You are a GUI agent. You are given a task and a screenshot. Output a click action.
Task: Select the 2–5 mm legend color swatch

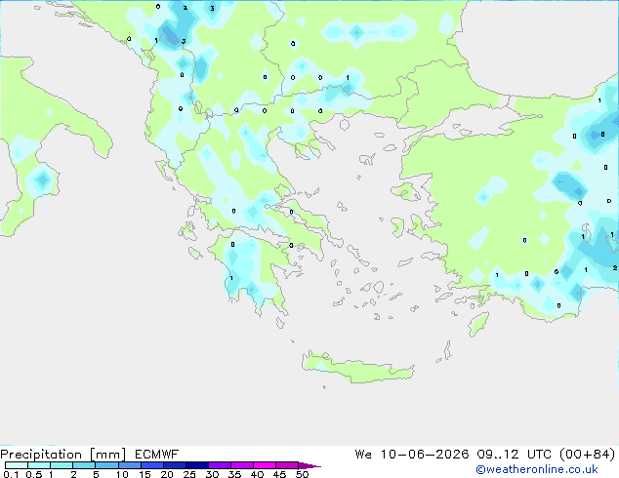coord(84,465)
